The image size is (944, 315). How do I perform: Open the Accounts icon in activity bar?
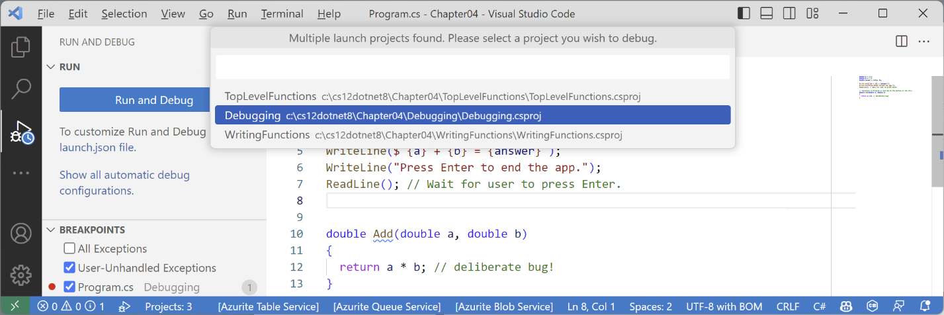(x=21, y=234)
